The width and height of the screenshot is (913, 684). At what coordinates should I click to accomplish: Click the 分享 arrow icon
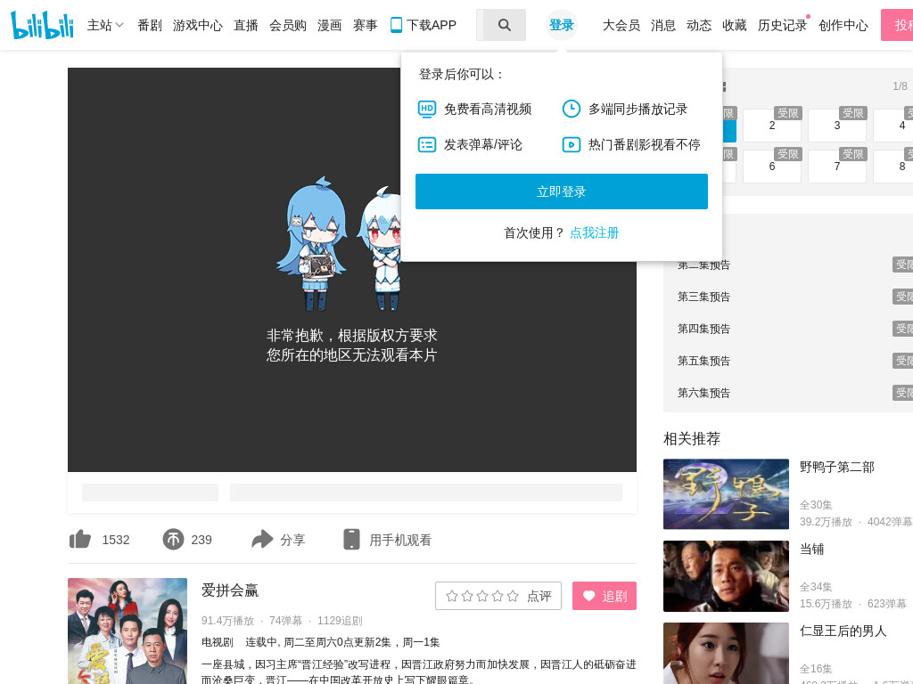point(262,539)
